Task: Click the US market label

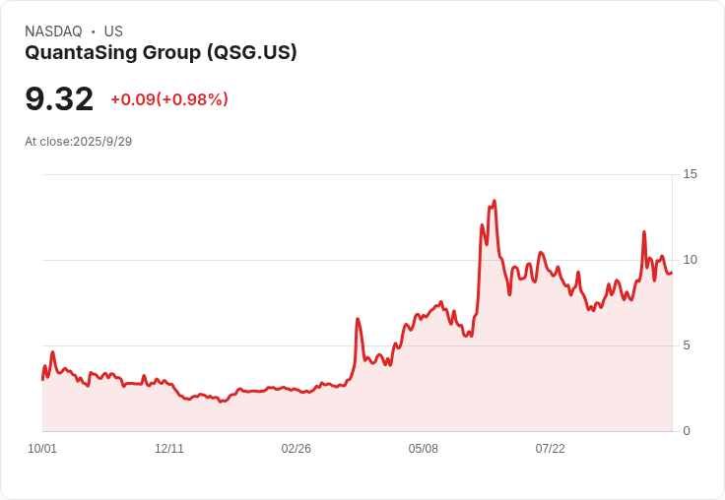Action: click(x=113, y=31)
